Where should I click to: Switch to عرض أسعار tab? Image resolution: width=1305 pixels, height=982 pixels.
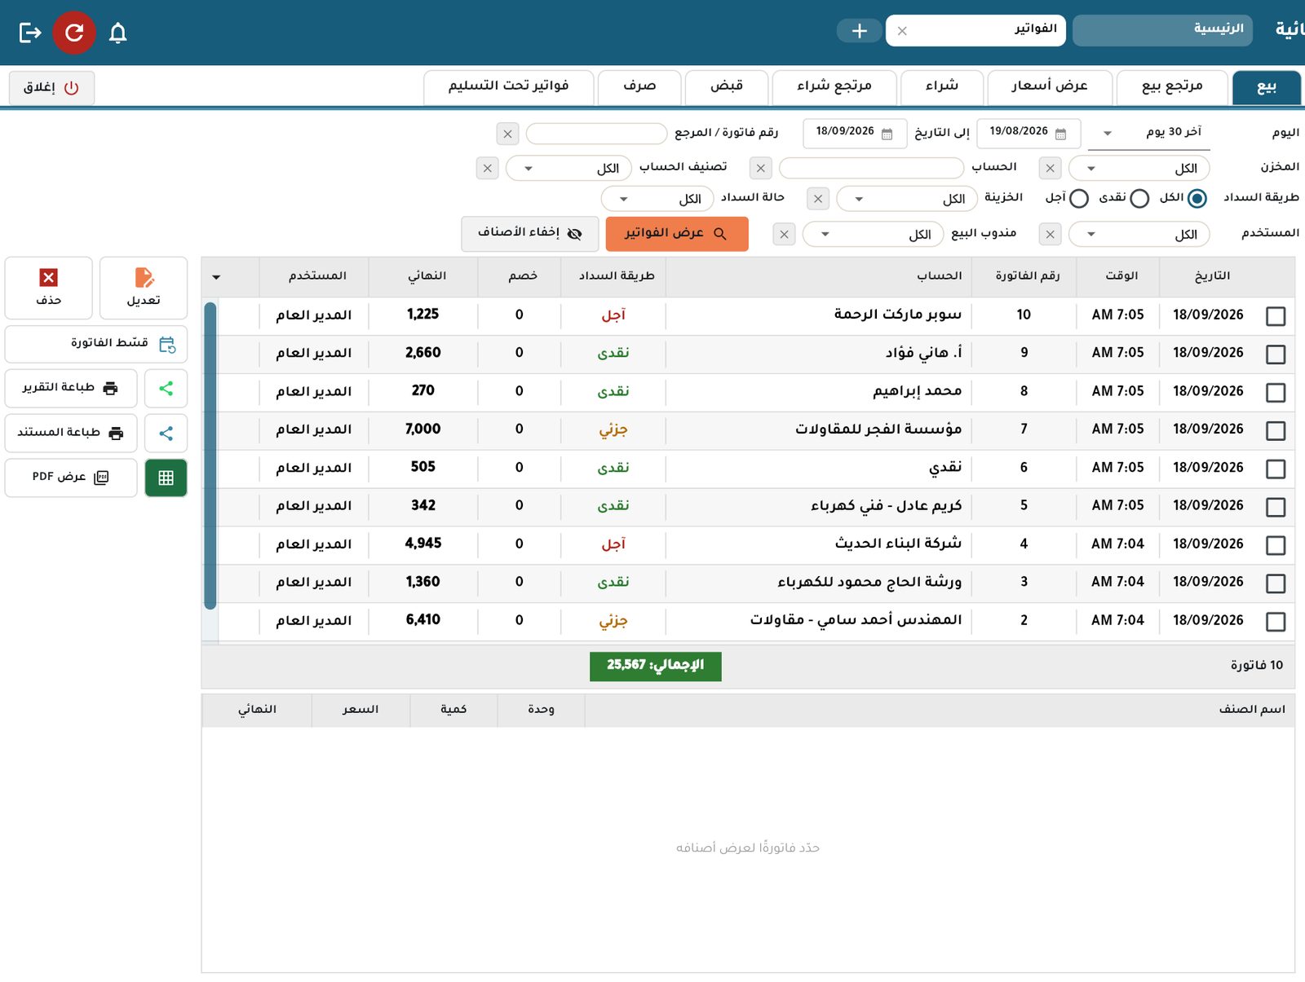coord(1050,87)
